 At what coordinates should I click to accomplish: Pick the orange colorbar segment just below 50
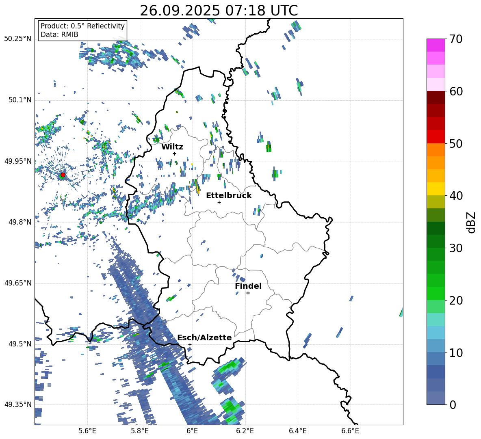pyautogui.click(x=435, y=150)
